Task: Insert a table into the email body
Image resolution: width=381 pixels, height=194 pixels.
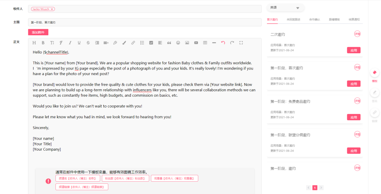Action: click(x=205, y=43)
